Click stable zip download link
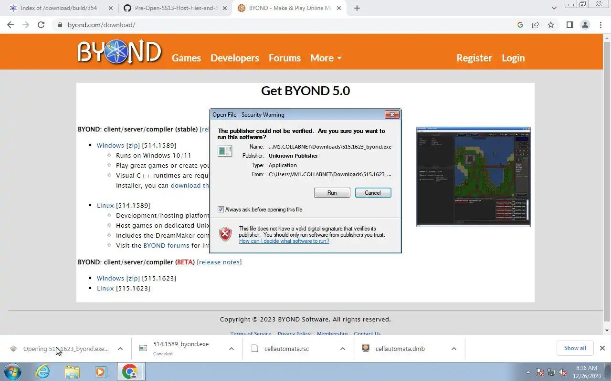This screenshot has height=381, width=611. tap(133, 145)
